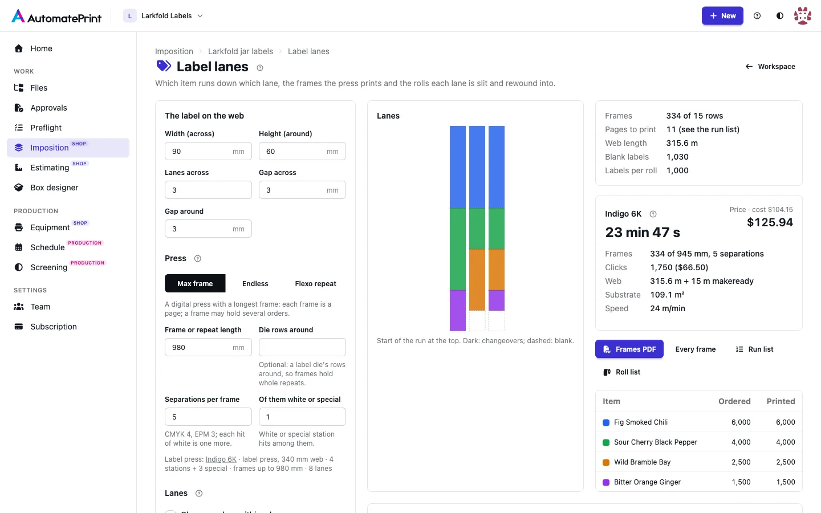Click the Die rows around input field
This screenshot has height=513, width=821.
(302, 347)
